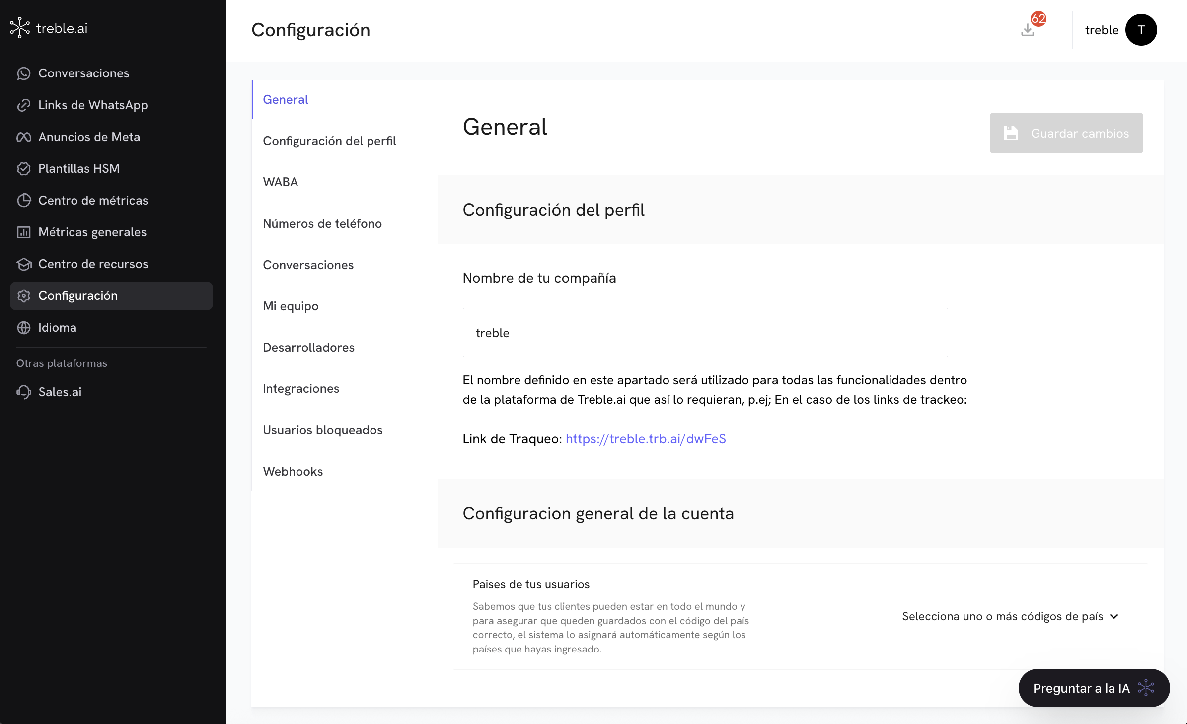
Task: Click the Centro de recursos graduation cap icon
Action: [x=23, y=264]
